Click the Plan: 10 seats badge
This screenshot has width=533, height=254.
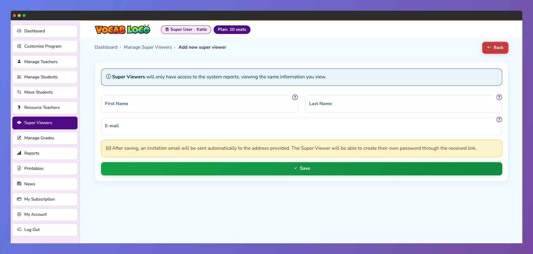(x=232, y=29)
